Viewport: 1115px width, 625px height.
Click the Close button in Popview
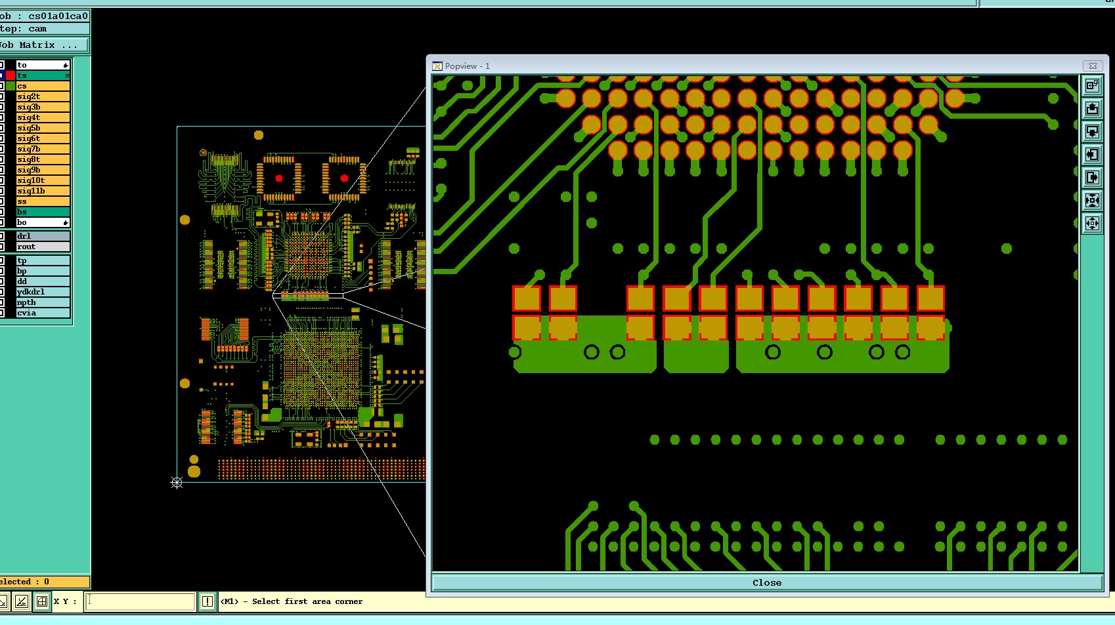pyautogui.click(x=767, y=582)
